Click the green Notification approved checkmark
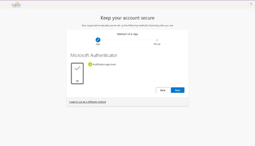The image size is (255, 146). coord(90,64)
